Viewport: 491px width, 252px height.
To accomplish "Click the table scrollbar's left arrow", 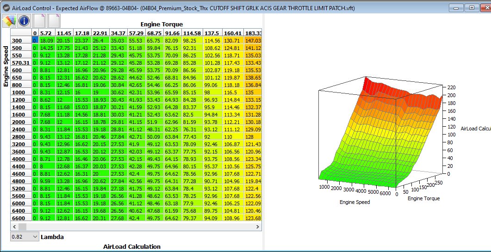I will coord(14,227).
